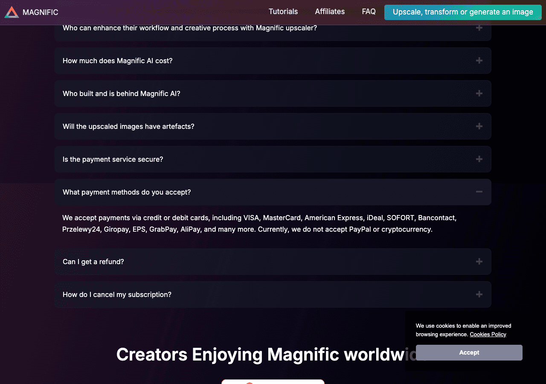The height and width of the screenshot is (384, 546).
Task: Open the Affiliates nav item
Action: (x=330, y=12)
